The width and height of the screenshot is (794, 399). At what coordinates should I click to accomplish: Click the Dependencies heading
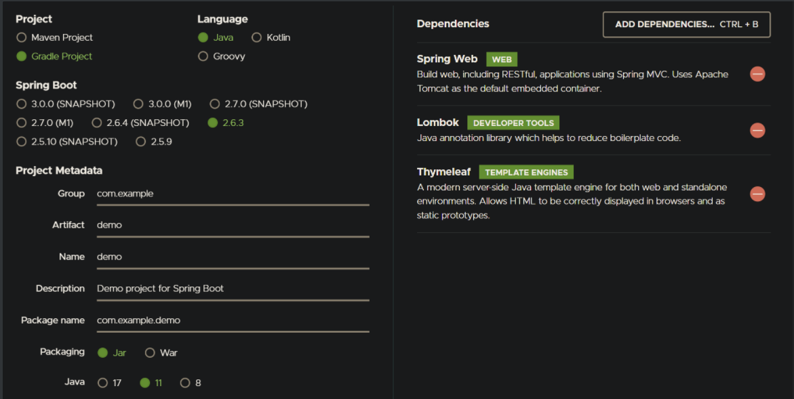pyautogui.click(x=453, y=24)
